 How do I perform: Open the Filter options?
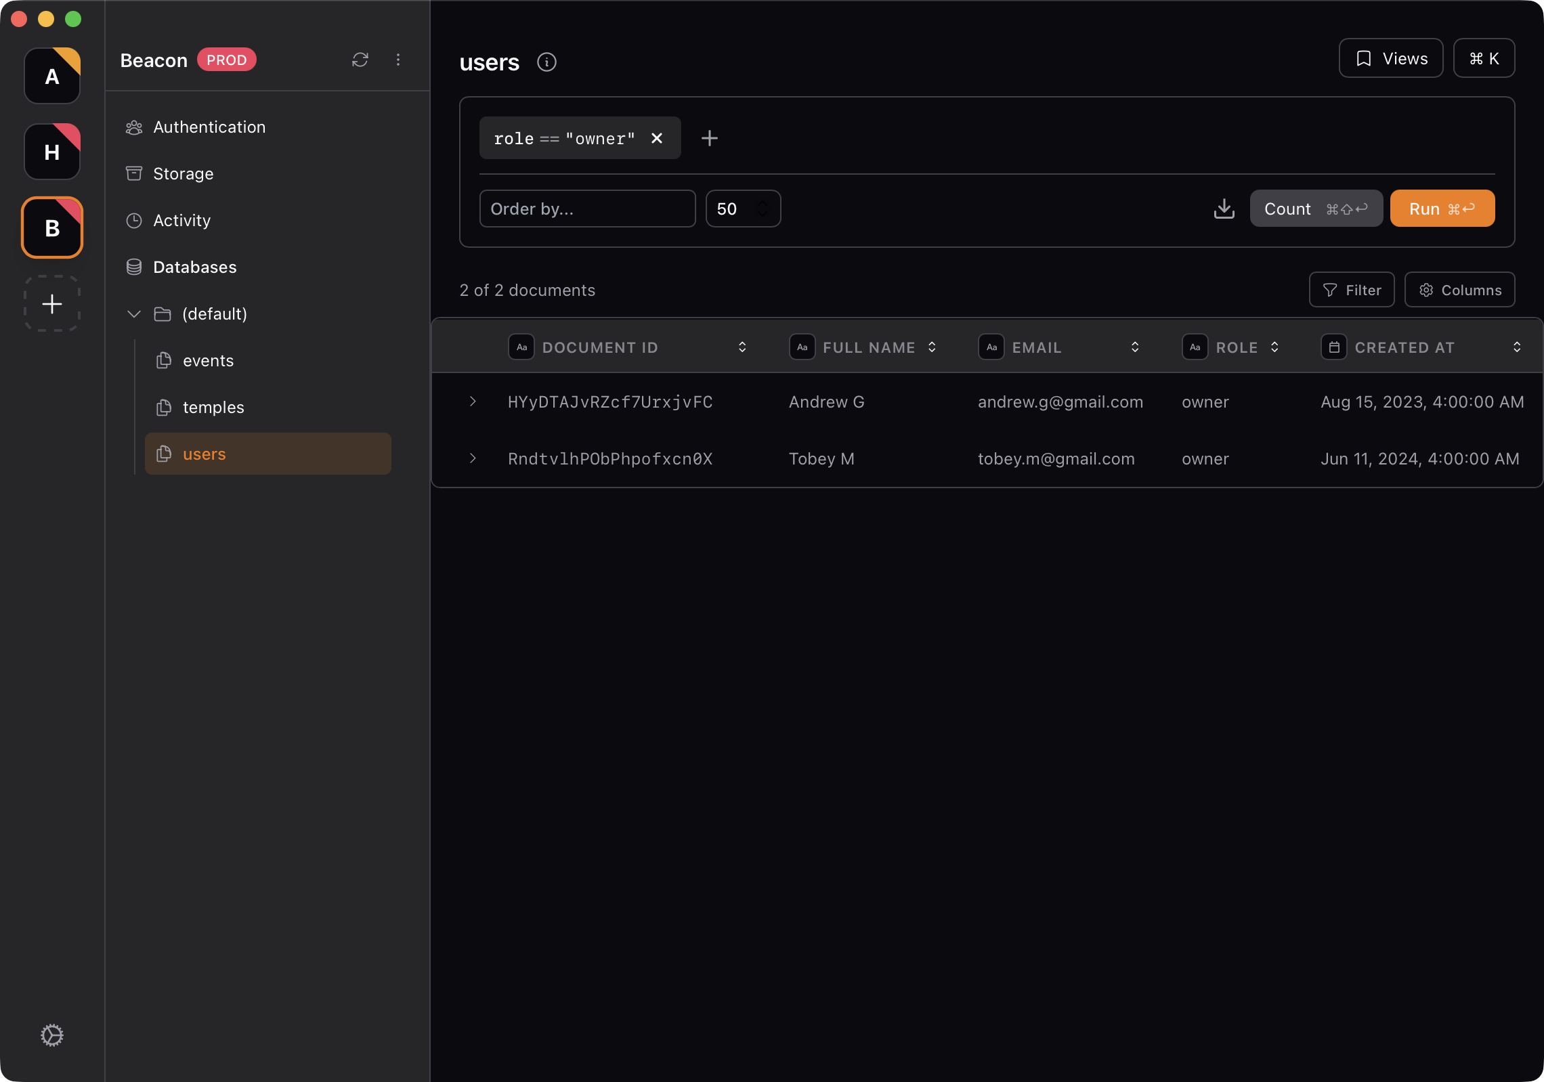(x=1352, y=290)
